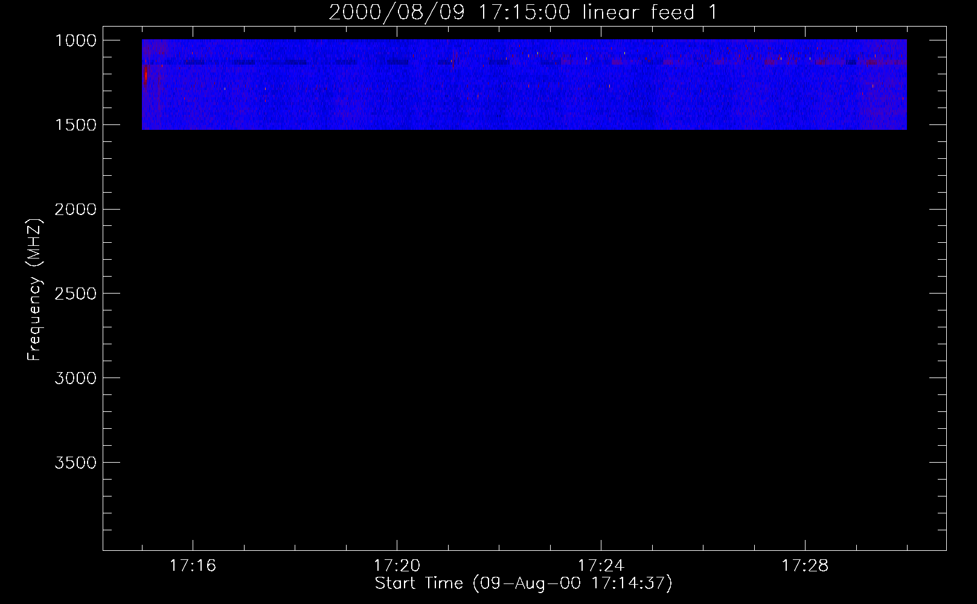Screen dimensions: 977x604
Task: Select the 2000 frequency tick label
Action: coord(75,210)
